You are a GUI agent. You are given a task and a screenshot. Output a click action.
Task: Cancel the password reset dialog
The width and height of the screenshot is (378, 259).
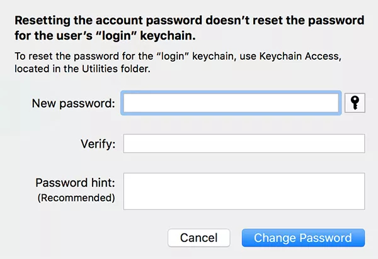198,238
